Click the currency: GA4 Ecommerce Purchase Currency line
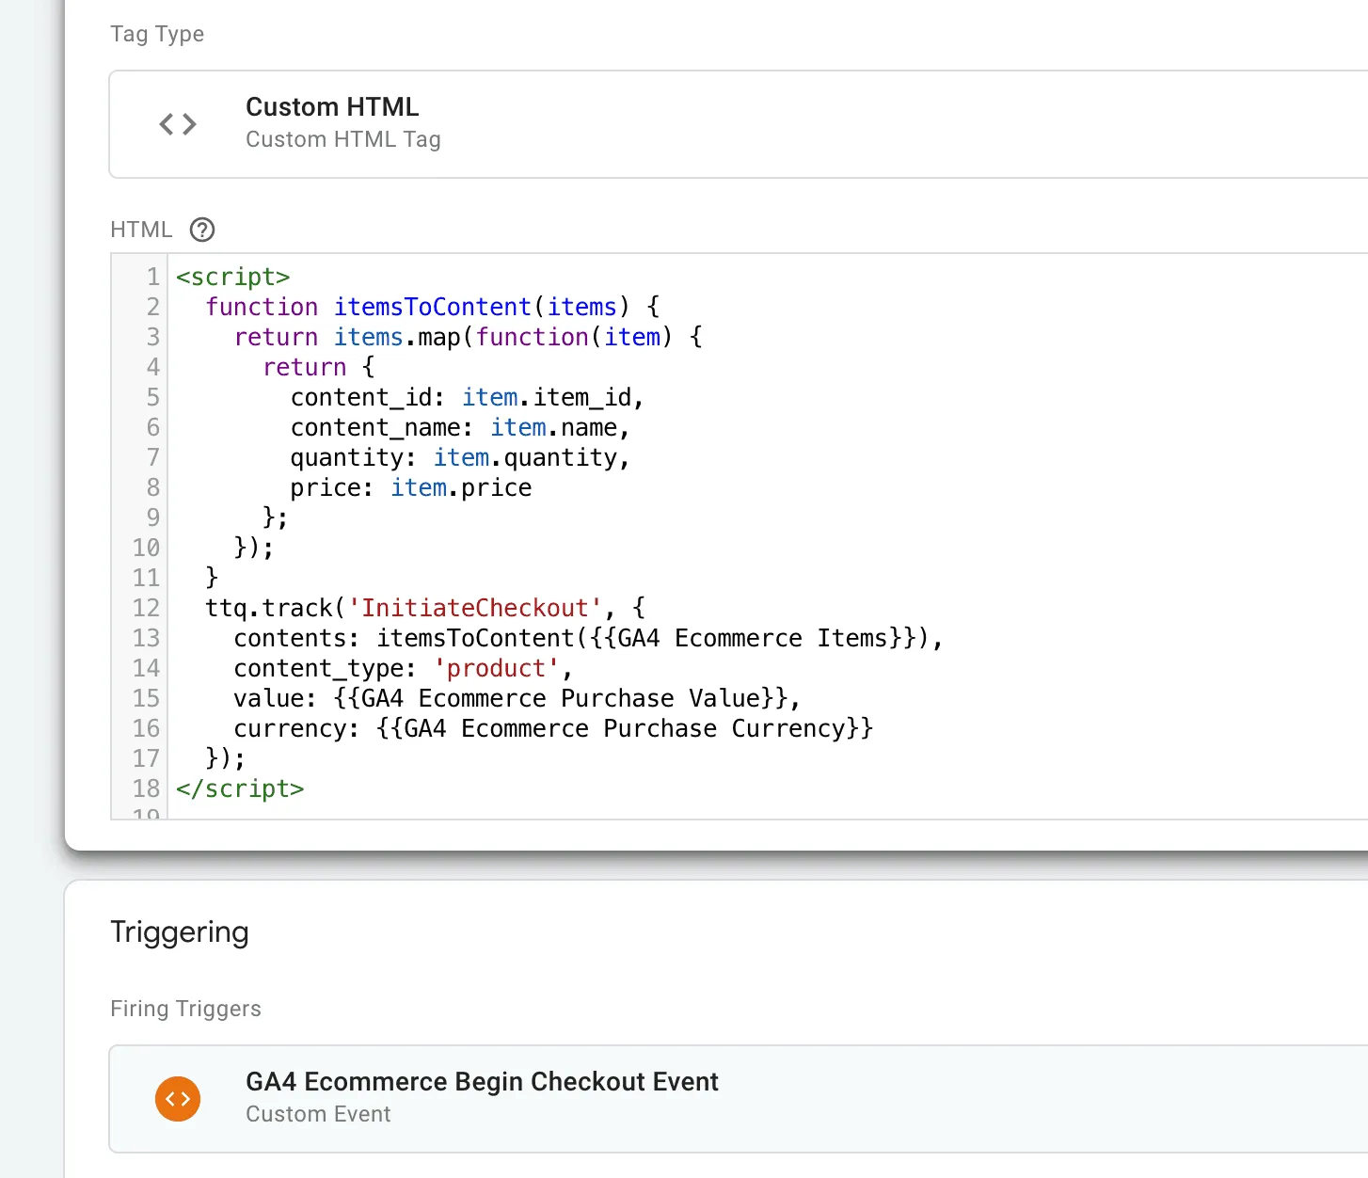Image resolution: width=1368 pixels, height=1178 pixels. click(x=554, y=728)
